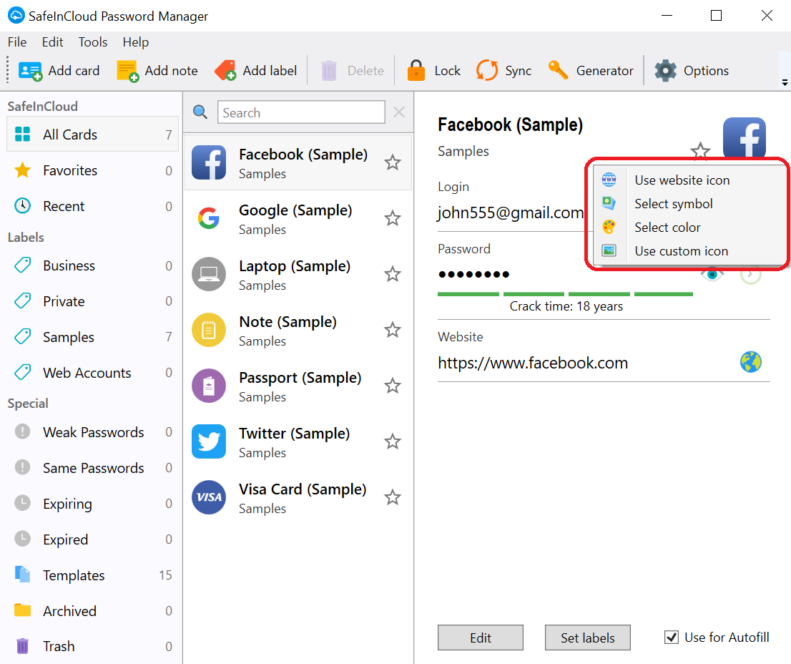Image resolution: width=791 pixels, height=664 pixels.
Task: Select the Web Accounts label
Action: [x=92, y=373]
